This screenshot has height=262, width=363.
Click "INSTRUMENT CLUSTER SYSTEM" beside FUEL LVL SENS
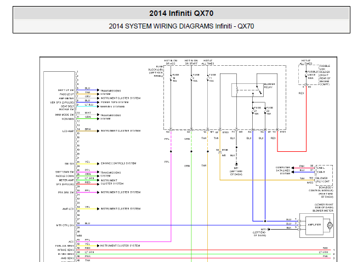tap(120, 246)
